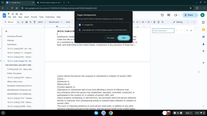Open the 100% zoom dropdown
The image size is (207, 116).
coord(41,22)
